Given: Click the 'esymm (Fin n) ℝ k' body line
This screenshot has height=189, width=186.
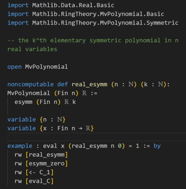Looking at the screenshot, I should click(45, 102).
